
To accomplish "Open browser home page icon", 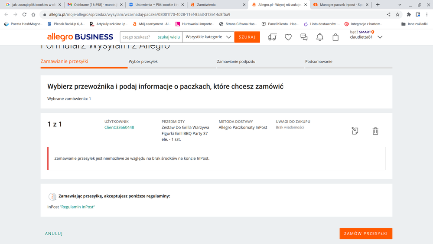I will (x=33, y=14).
